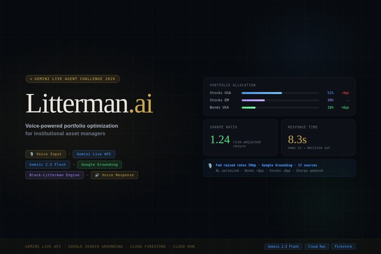Select the Voice Input chip
This screenshot has width=381, height=254.
[x=45, y=154]
